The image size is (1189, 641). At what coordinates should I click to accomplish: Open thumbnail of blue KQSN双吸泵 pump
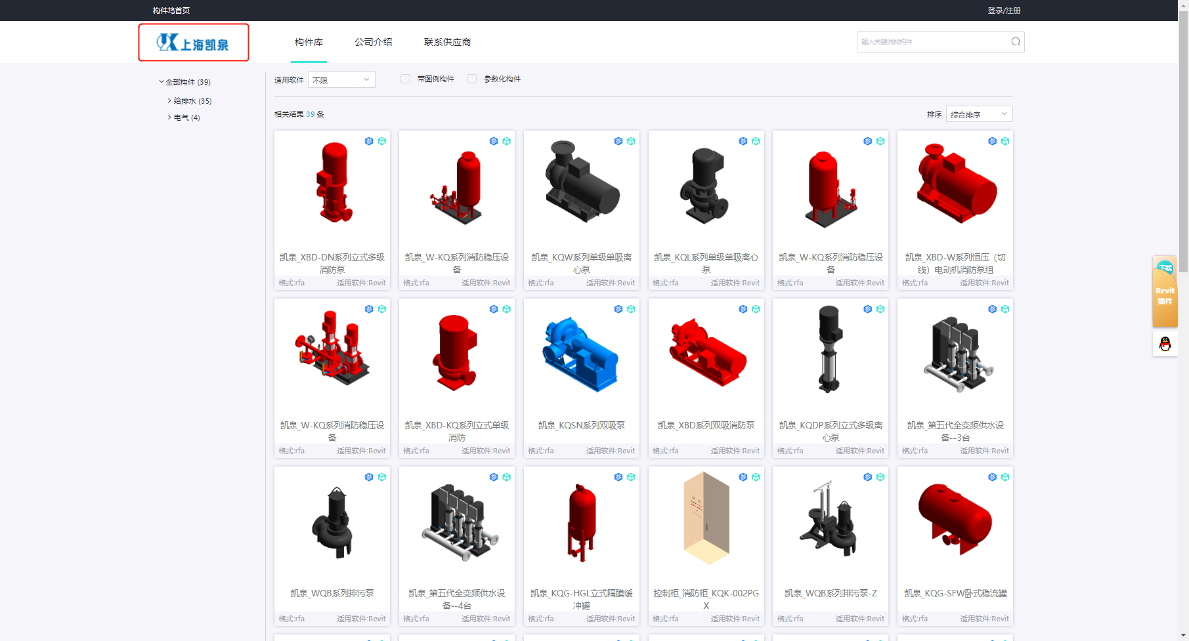pyautogui.click(x=582, y=354)
